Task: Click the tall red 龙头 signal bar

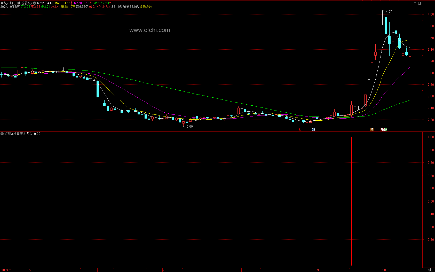Action: point(351,201)
